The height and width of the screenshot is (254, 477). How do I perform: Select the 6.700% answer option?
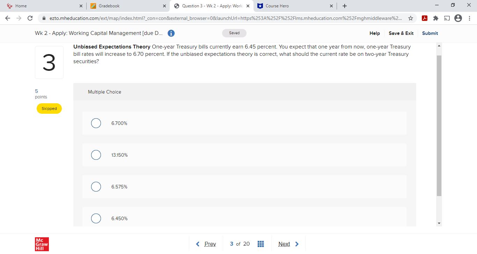click(x=96, y=123)
